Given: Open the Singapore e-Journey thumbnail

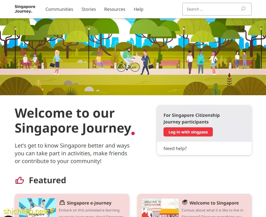Looking at the screenshot, I should click(37, 208).
